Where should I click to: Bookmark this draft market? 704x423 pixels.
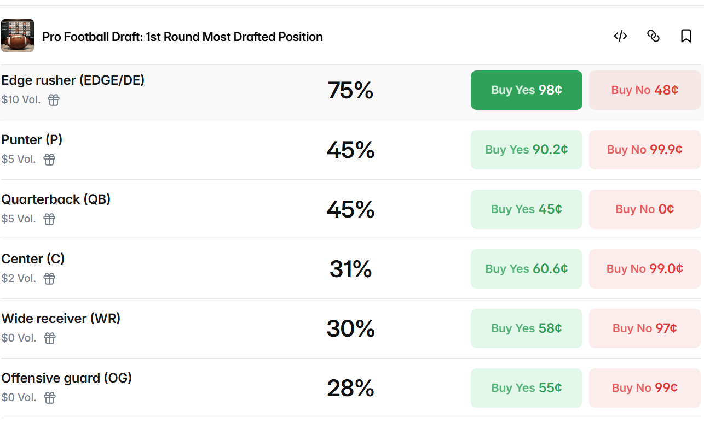[686, 36]
